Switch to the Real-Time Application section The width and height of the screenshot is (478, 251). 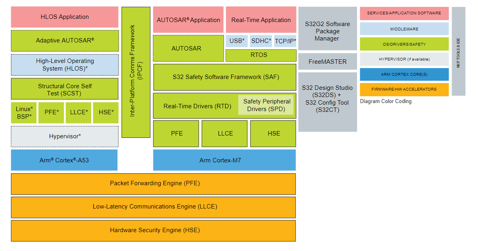click(x=261, y=20)
